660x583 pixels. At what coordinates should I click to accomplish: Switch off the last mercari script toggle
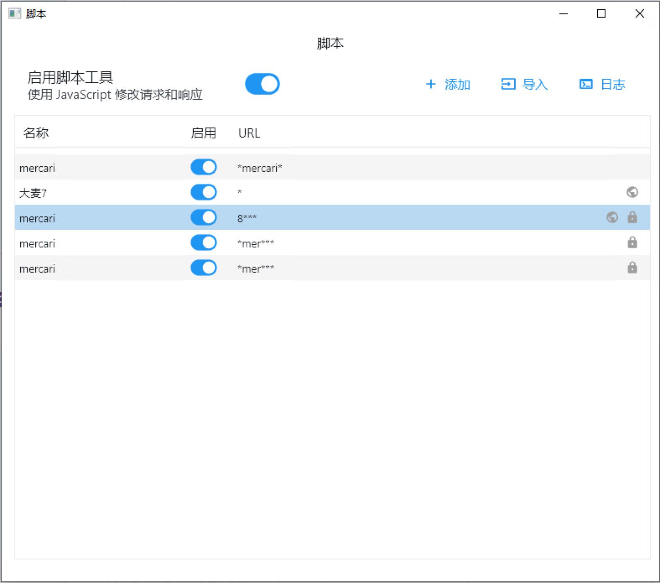tap(204, 268)
